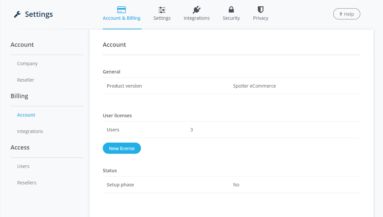The height and width of the screenshot is (217, 383).
Task: Click the User licenses section heading
Action: [x=117, y=116]
